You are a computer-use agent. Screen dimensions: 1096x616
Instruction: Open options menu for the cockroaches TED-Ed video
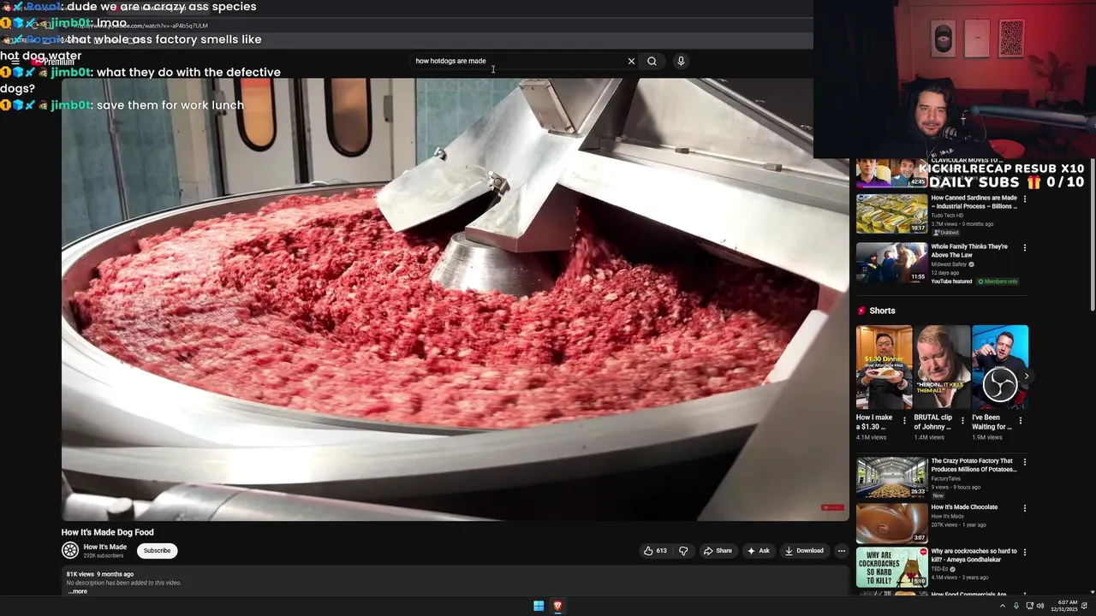1024,552
